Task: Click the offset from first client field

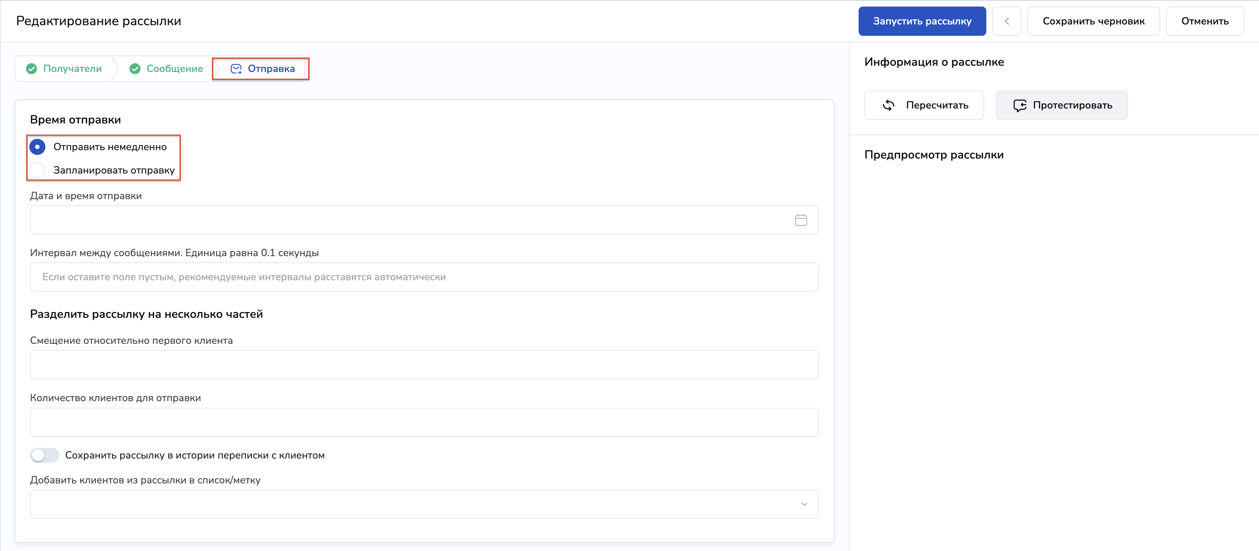Action: (424, 365)
